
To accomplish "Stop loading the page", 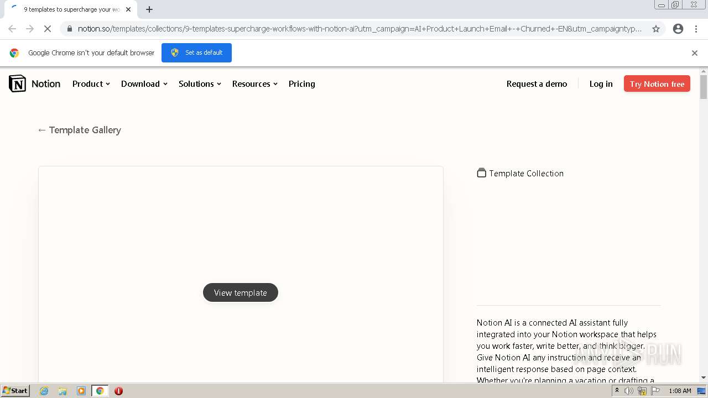I will coord(48,29).
